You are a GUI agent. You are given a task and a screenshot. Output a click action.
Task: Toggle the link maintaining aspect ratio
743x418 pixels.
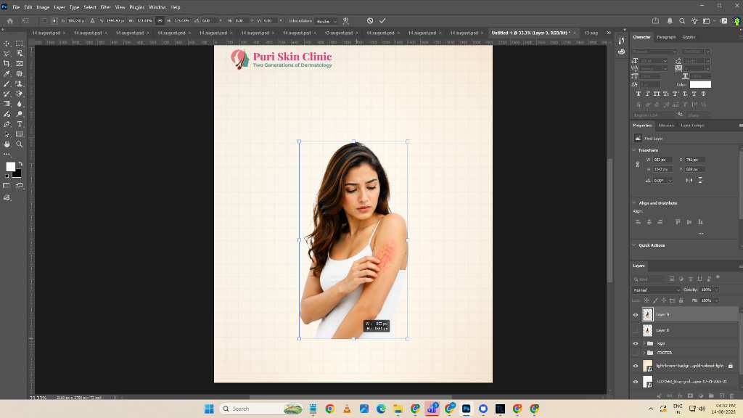coord(160,21)
